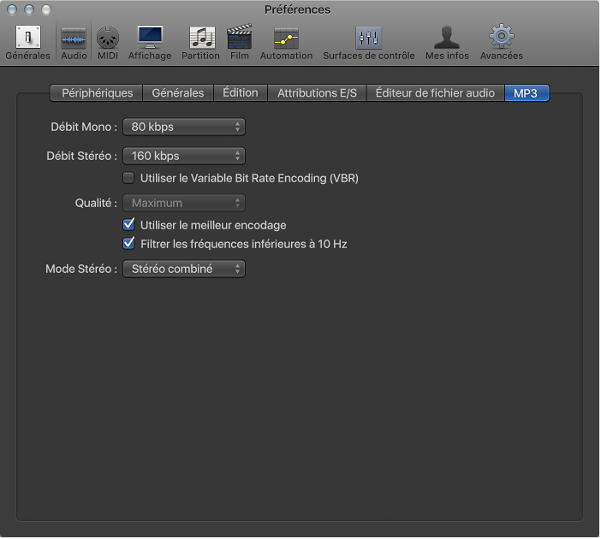Minimize the Préférences window
The height and width of the screenshot is (539, 601).
[29, 9]
